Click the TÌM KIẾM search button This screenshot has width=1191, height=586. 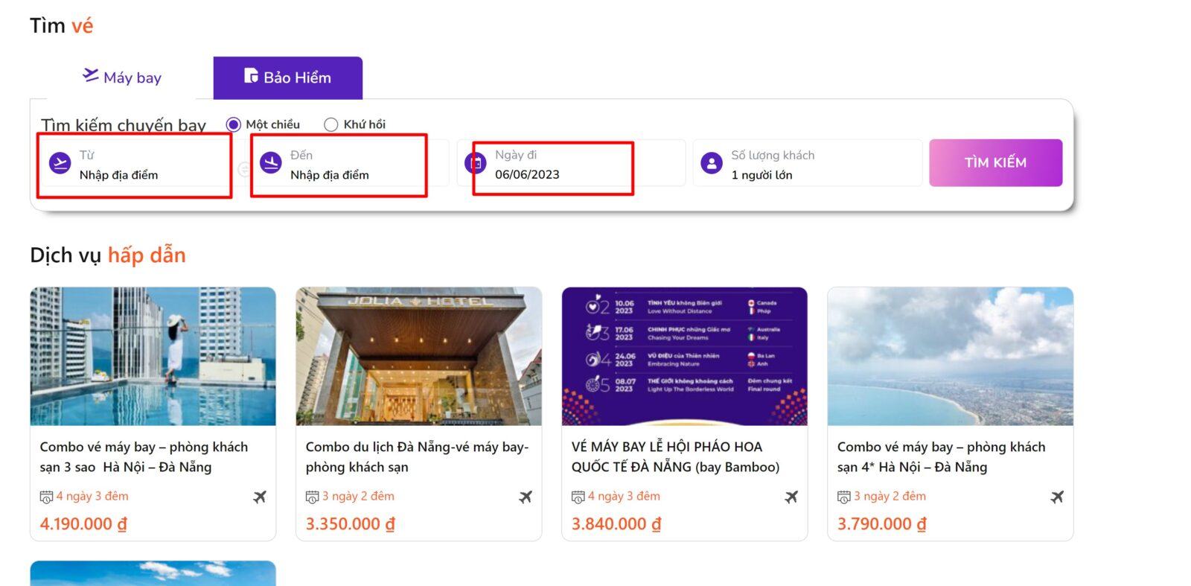click(x=996, y=162)
